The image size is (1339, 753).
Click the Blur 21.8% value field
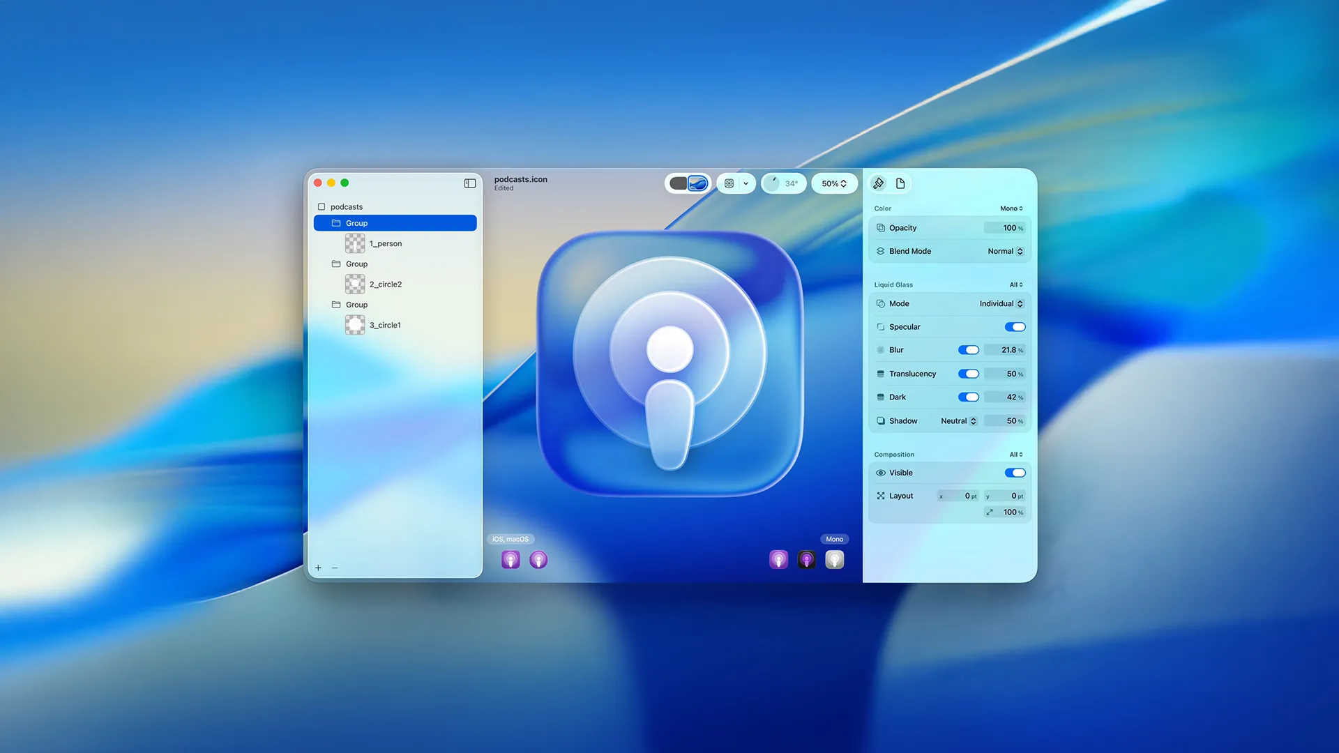1004,350
